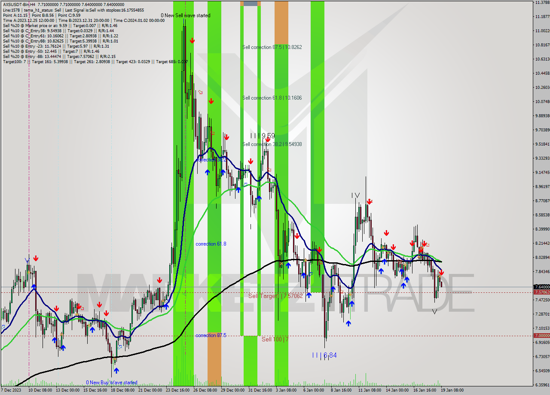The image size is (550, 395).
Task: Select 'Sell %20 @ Market price or at: 9.59' line
Action: (x=60, y=25)
